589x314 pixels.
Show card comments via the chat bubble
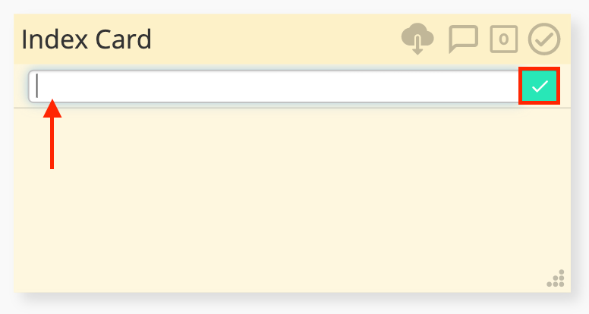click(x=464, y=39)
